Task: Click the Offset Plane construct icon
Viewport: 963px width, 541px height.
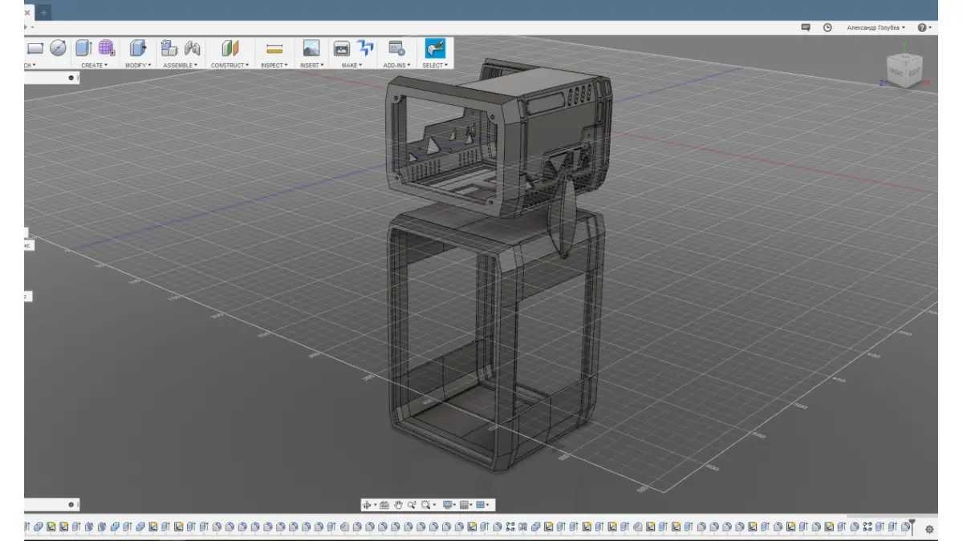Action: pyautogui.click(x=230, y=48)
